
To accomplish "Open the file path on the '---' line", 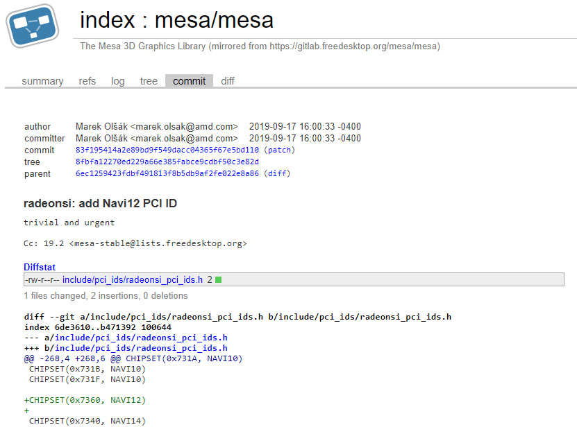I will (141, 338).
